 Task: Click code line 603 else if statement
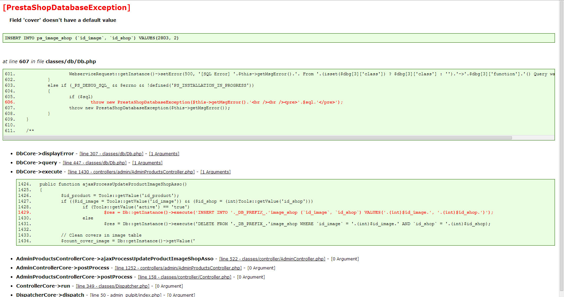[150, 85]
